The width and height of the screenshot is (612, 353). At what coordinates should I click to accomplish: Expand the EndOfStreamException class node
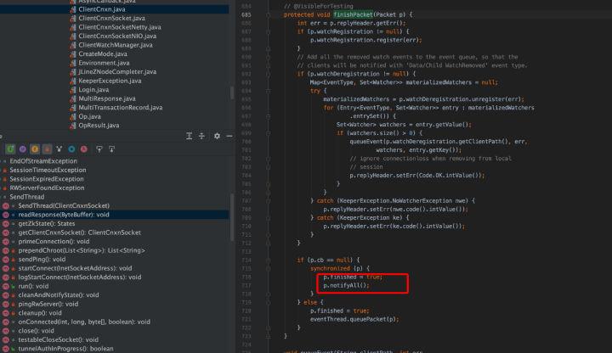4,160
